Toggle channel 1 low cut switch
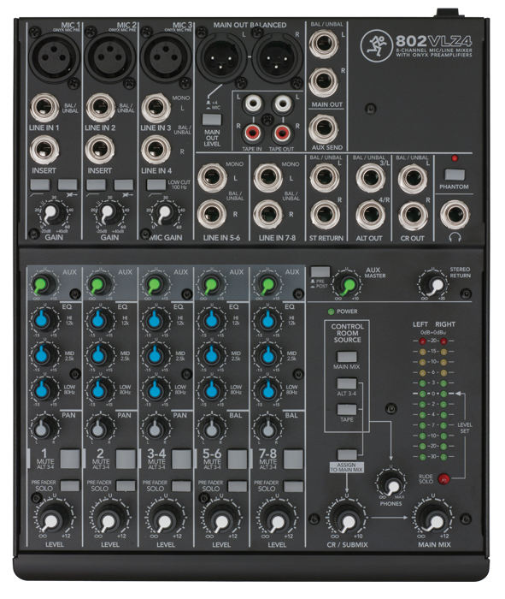Viewport: 505px width, 599px height. [40, 185]
